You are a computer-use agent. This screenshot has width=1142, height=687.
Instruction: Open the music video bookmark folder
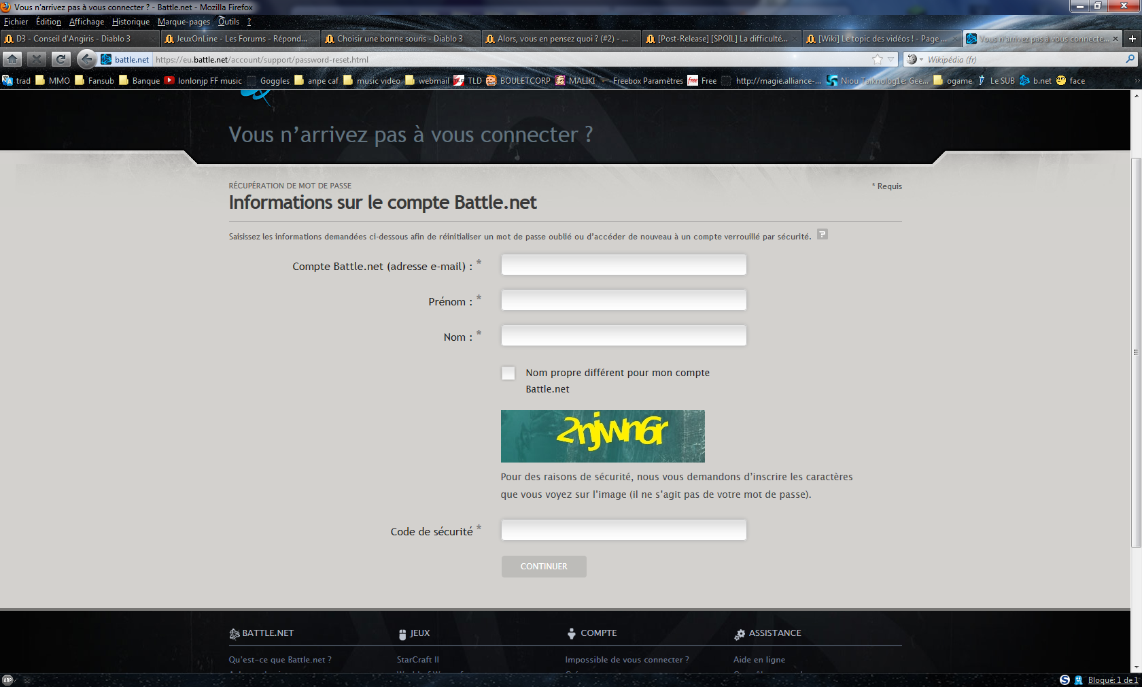click(372, 80)
